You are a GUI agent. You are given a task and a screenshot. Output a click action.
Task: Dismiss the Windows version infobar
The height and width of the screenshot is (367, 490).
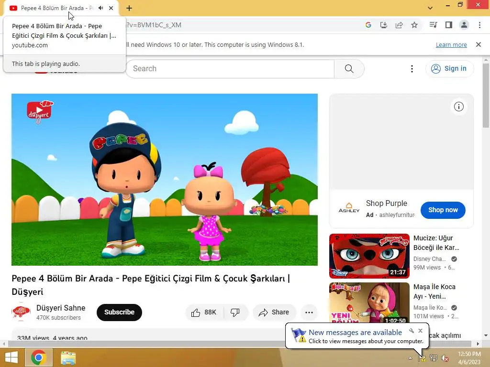pyautogui.click(x=479, y=44)
